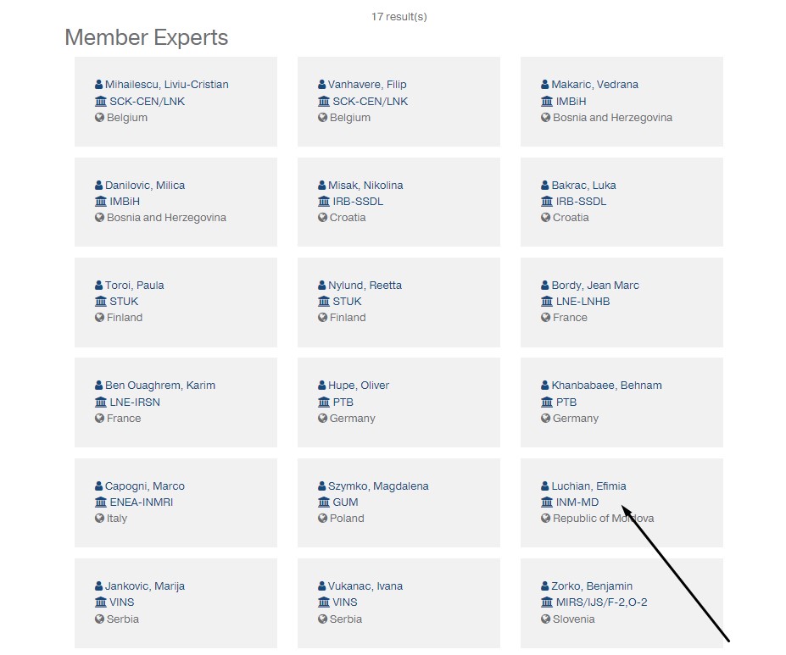
Task: Click institution icon next to GUM
Action: point(323,502)
